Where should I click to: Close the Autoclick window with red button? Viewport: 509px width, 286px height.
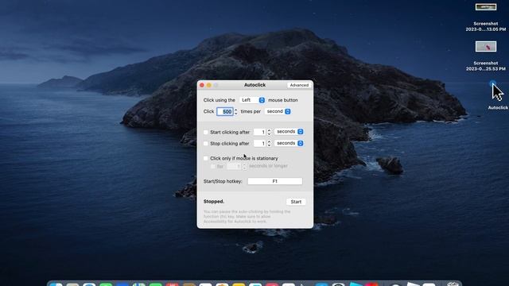tap(202, 85)
